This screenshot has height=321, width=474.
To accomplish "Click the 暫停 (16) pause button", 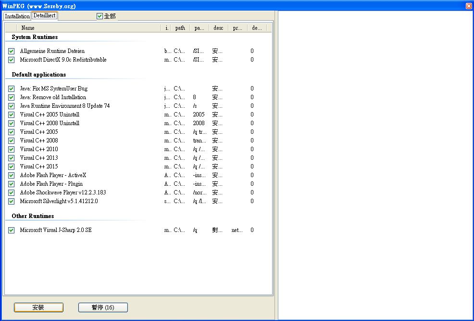I will [103, 308].
